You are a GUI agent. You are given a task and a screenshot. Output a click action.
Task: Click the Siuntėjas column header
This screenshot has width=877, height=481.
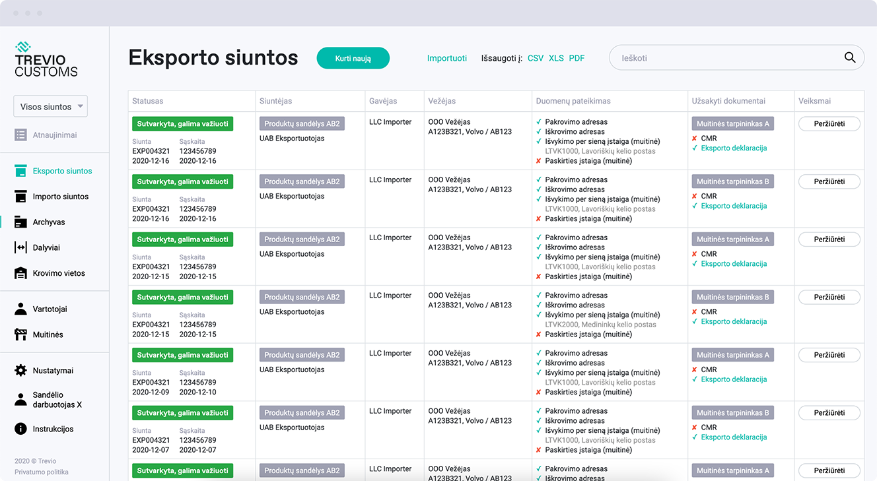pos(275,101)
